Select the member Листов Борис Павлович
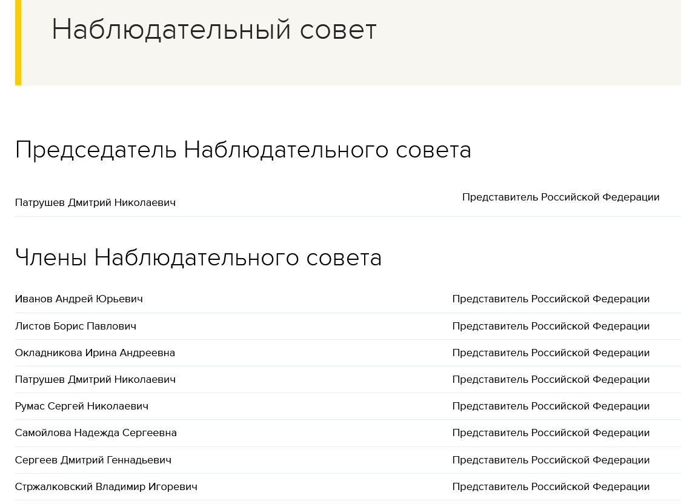Viewport: 681px width, 504px height. pyautogui.click(x=76, y=326)
